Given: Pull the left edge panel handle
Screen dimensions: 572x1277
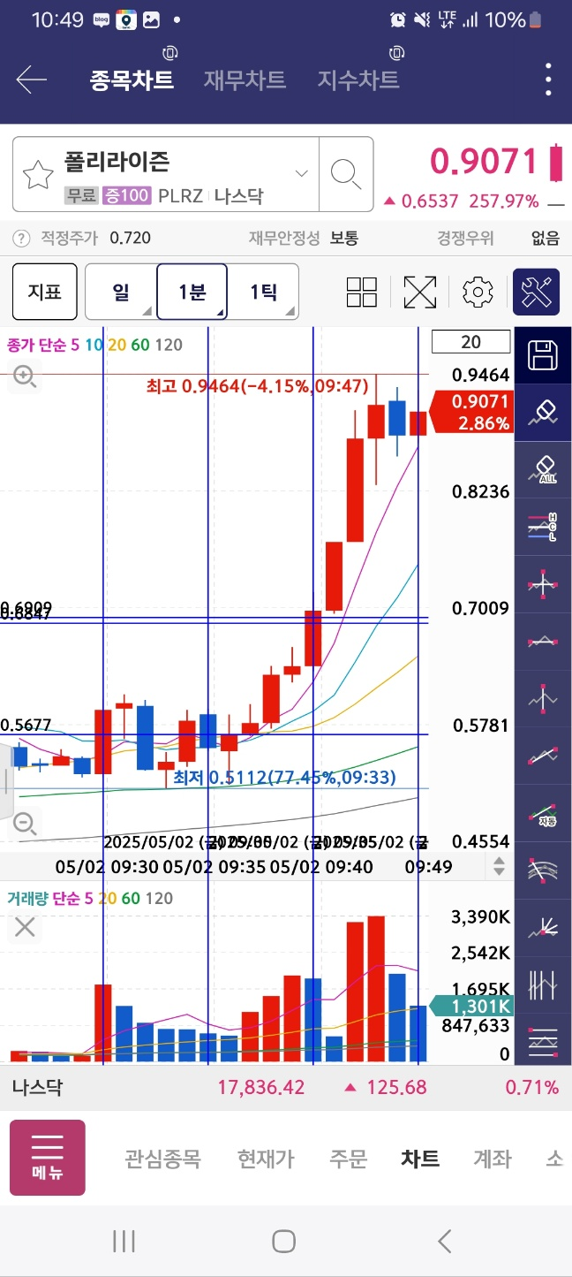Looking at the screenshot, I should (5, 782).
